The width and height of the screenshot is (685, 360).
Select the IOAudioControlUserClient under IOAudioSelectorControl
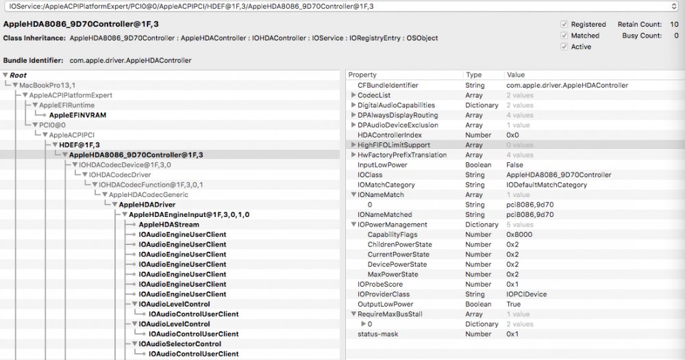coord(169,354)
